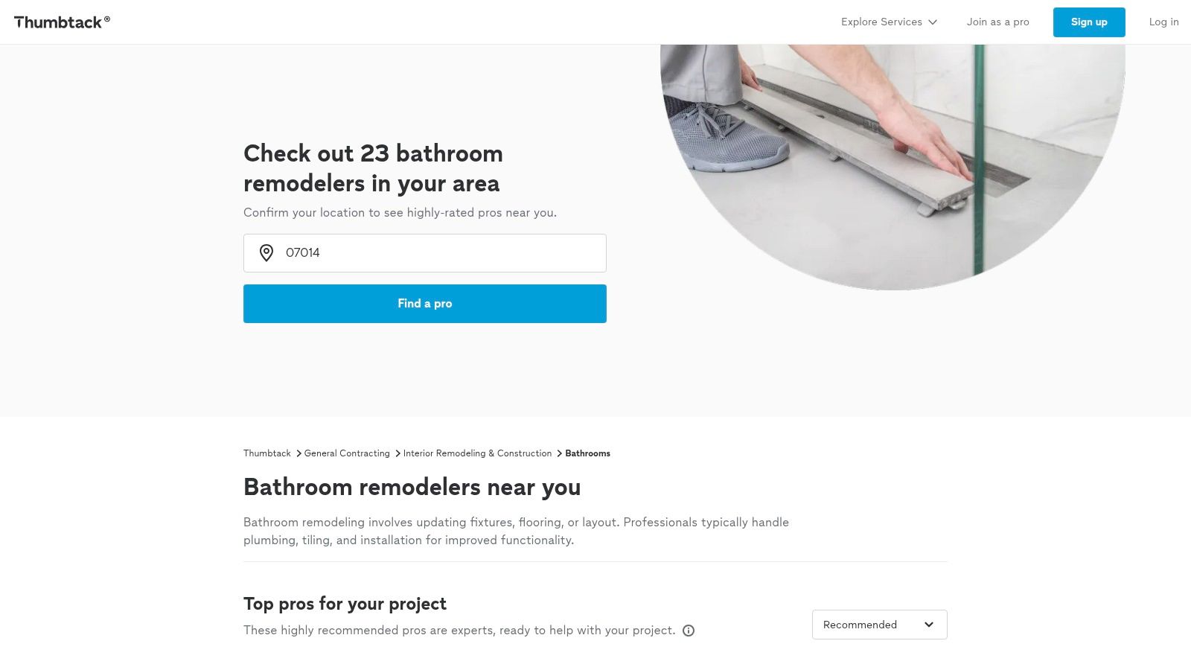
Task: Click Join as a pro
Action: [x=997, y=22]
